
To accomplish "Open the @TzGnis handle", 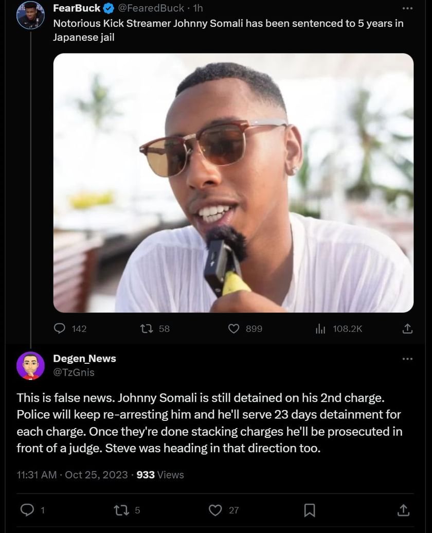I will [74, 372].
